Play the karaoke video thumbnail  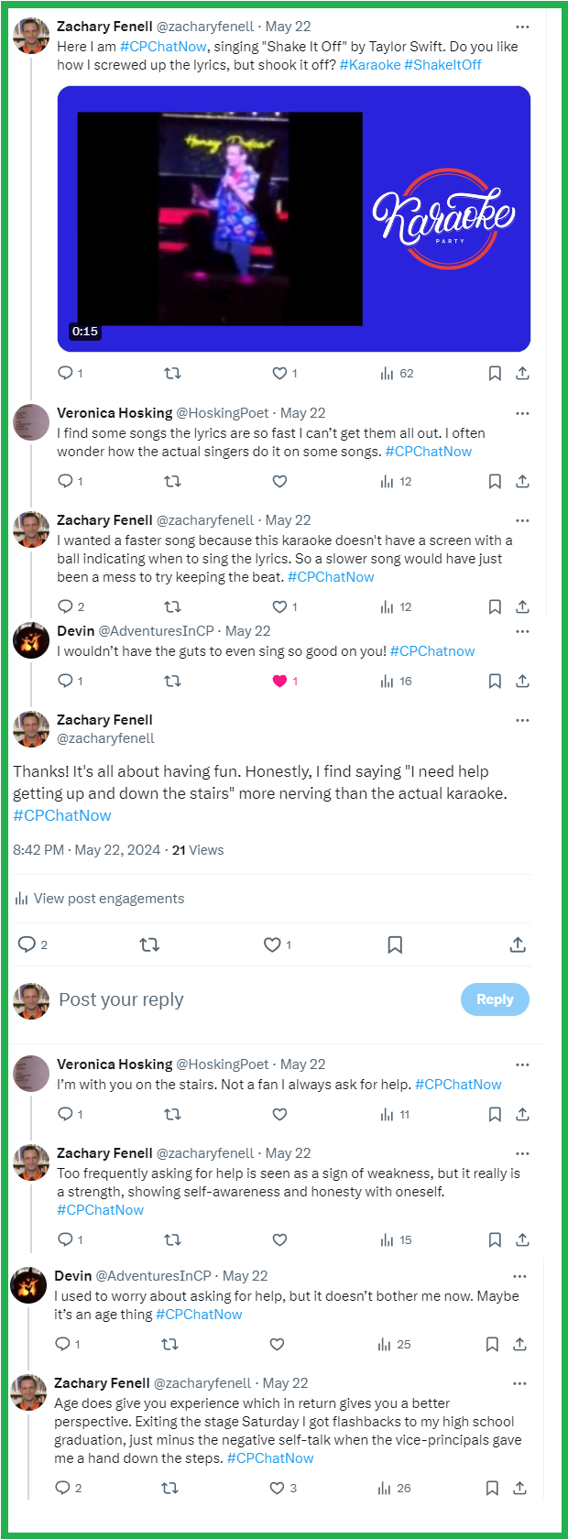pos(220,219)
